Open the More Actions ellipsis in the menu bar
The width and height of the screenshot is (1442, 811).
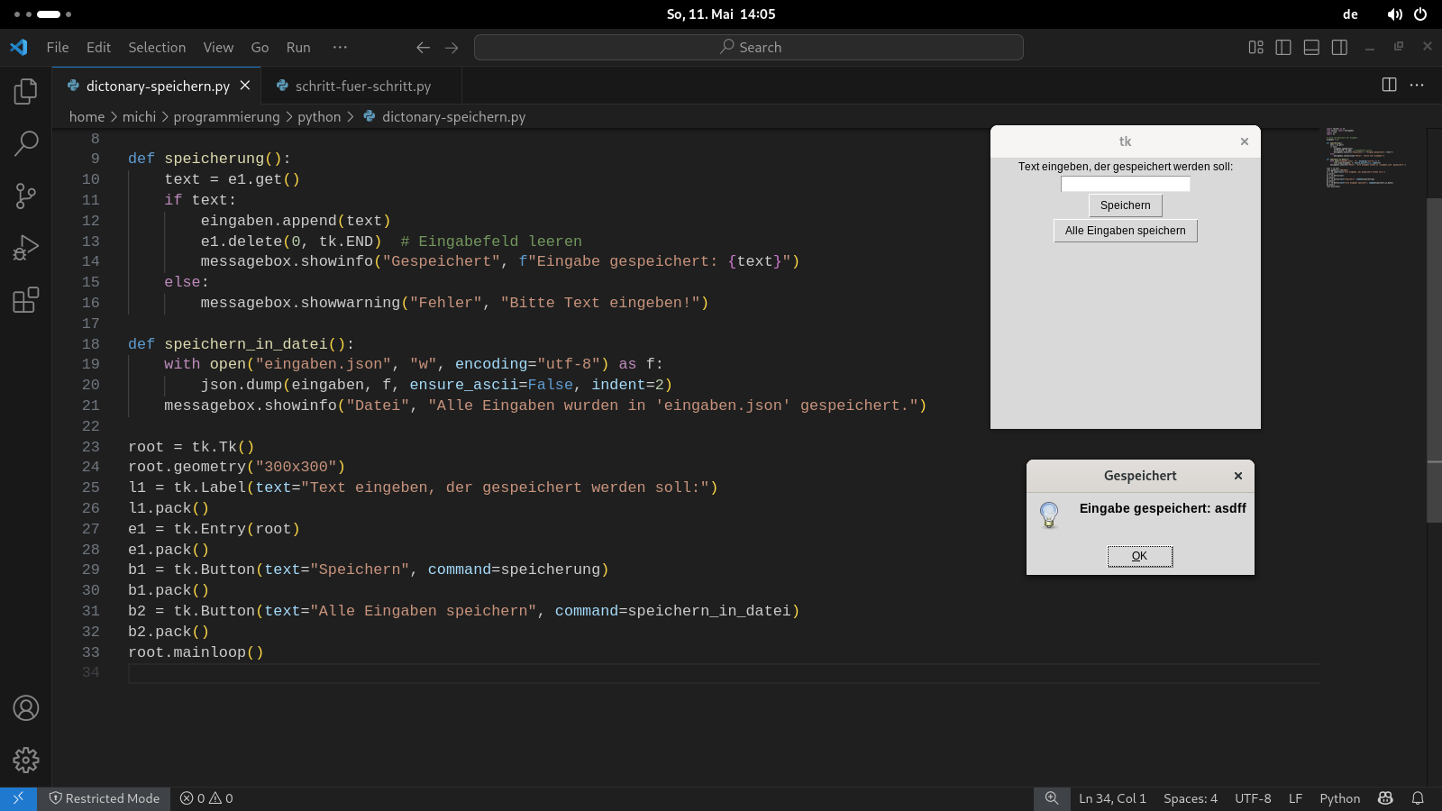340,47
